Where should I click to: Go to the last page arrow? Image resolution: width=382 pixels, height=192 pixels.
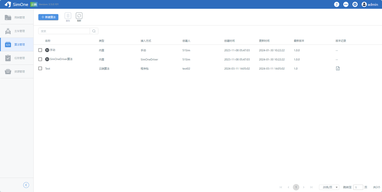(311, 187)
